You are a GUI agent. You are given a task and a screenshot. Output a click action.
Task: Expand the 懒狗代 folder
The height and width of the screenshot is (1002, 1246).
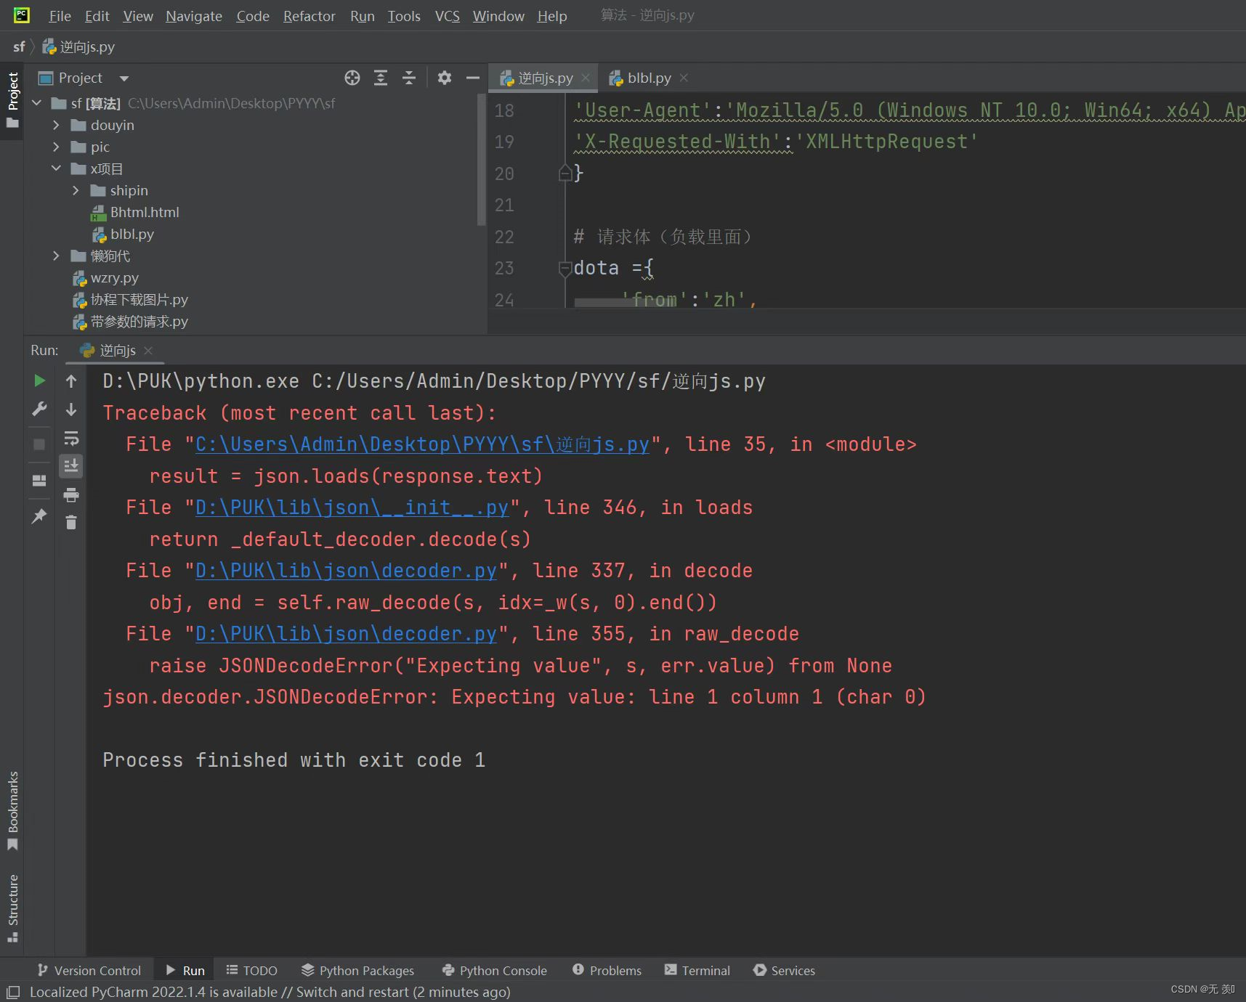pos(57,256)
